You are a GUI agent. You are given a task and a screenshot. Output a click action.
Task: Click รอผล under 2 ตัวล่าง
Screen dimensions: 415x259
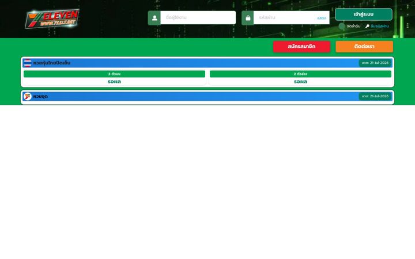click(300, 82)
